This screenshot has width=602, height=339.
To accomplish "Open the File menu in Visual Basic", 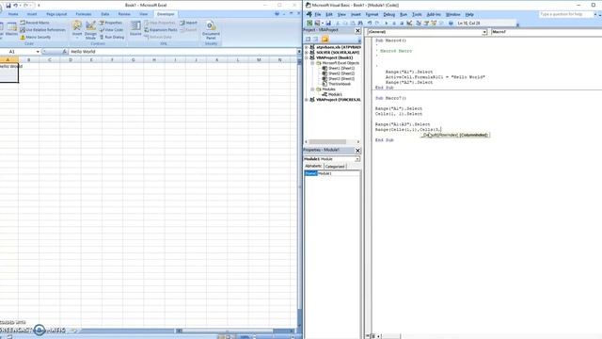I will 318,14.
